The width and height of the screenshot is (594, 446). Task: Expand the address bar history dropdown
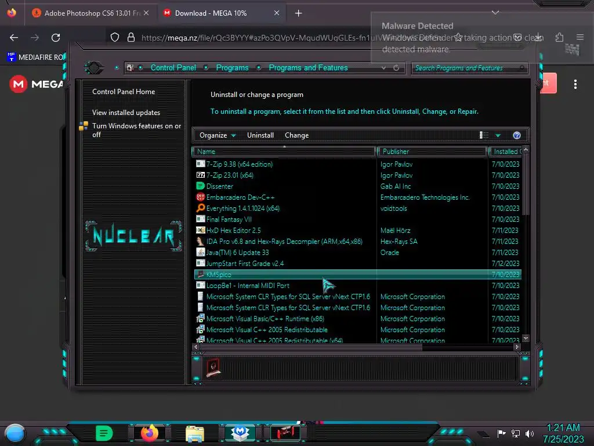pyautogui.click(x=384, y=68)
